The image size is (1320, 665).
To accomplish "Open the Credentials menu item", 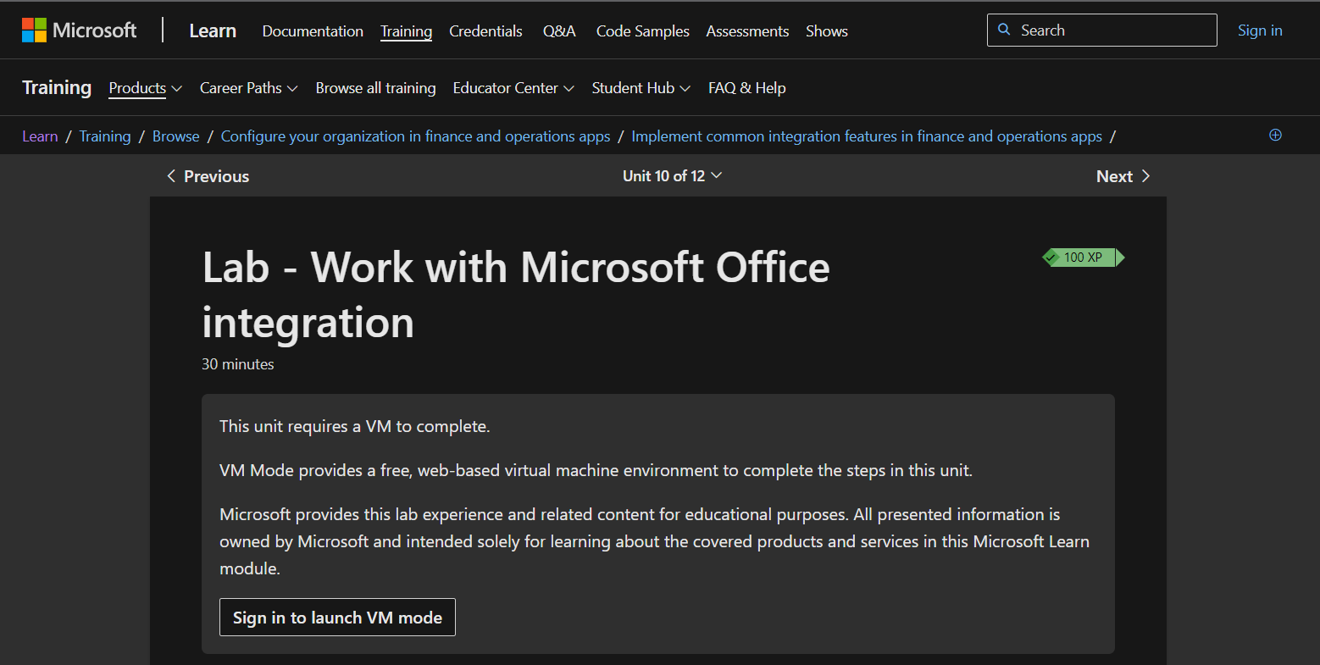I will [x=485, y=31].
